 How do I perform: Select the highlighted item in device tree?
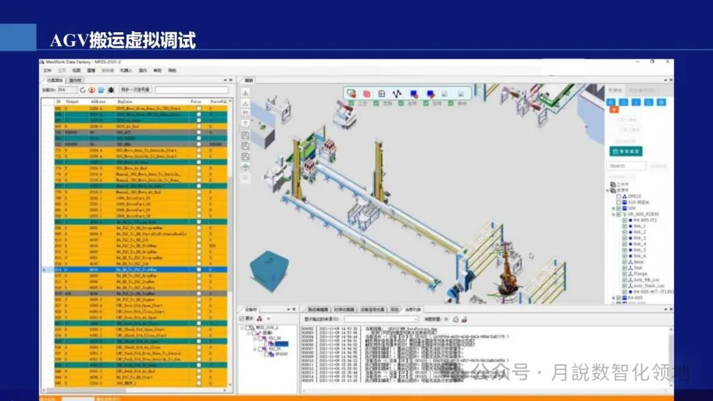[x=281, y=344]
